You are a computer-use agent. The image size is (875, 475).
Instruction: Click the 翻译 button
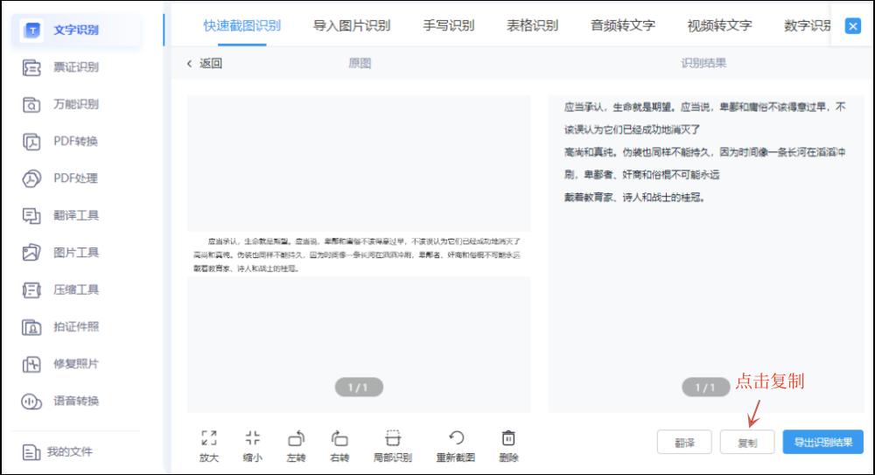coord(684,443)
